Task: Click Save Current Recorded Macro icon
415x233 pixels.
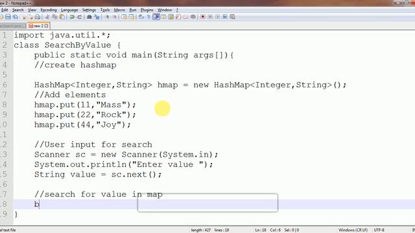Action: coord(232,17)
